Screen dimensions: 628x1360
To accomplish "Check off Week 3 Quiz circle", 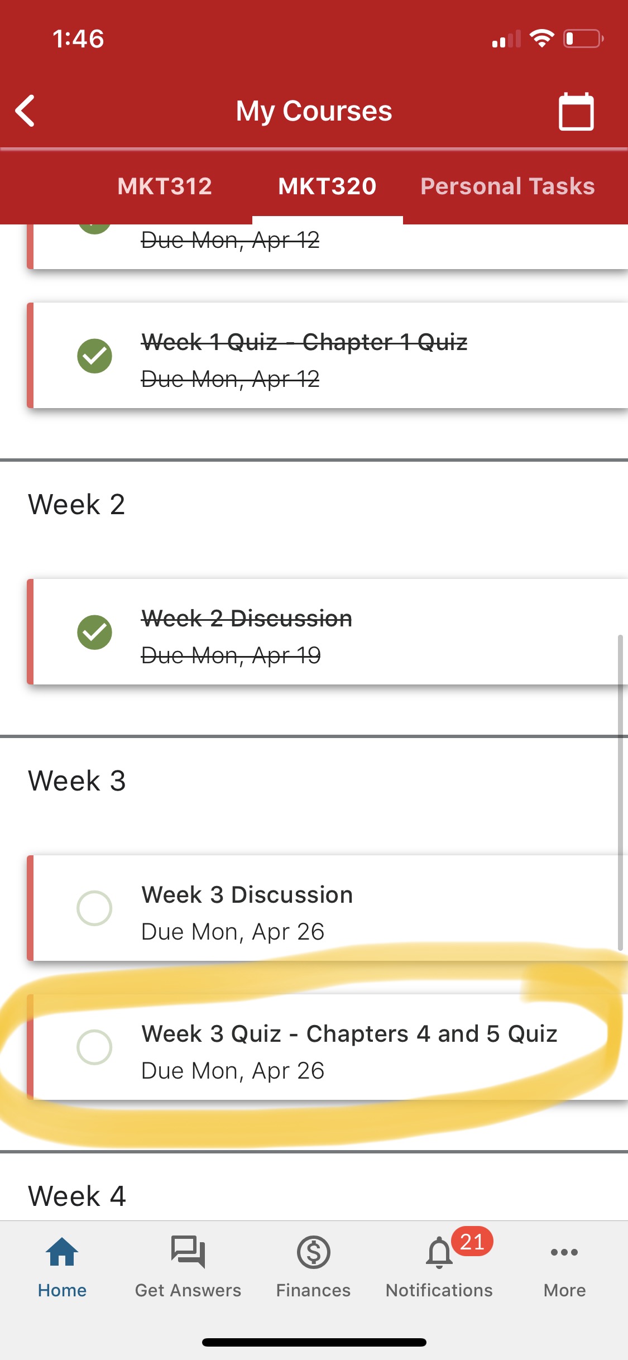I will [94, 1047].
